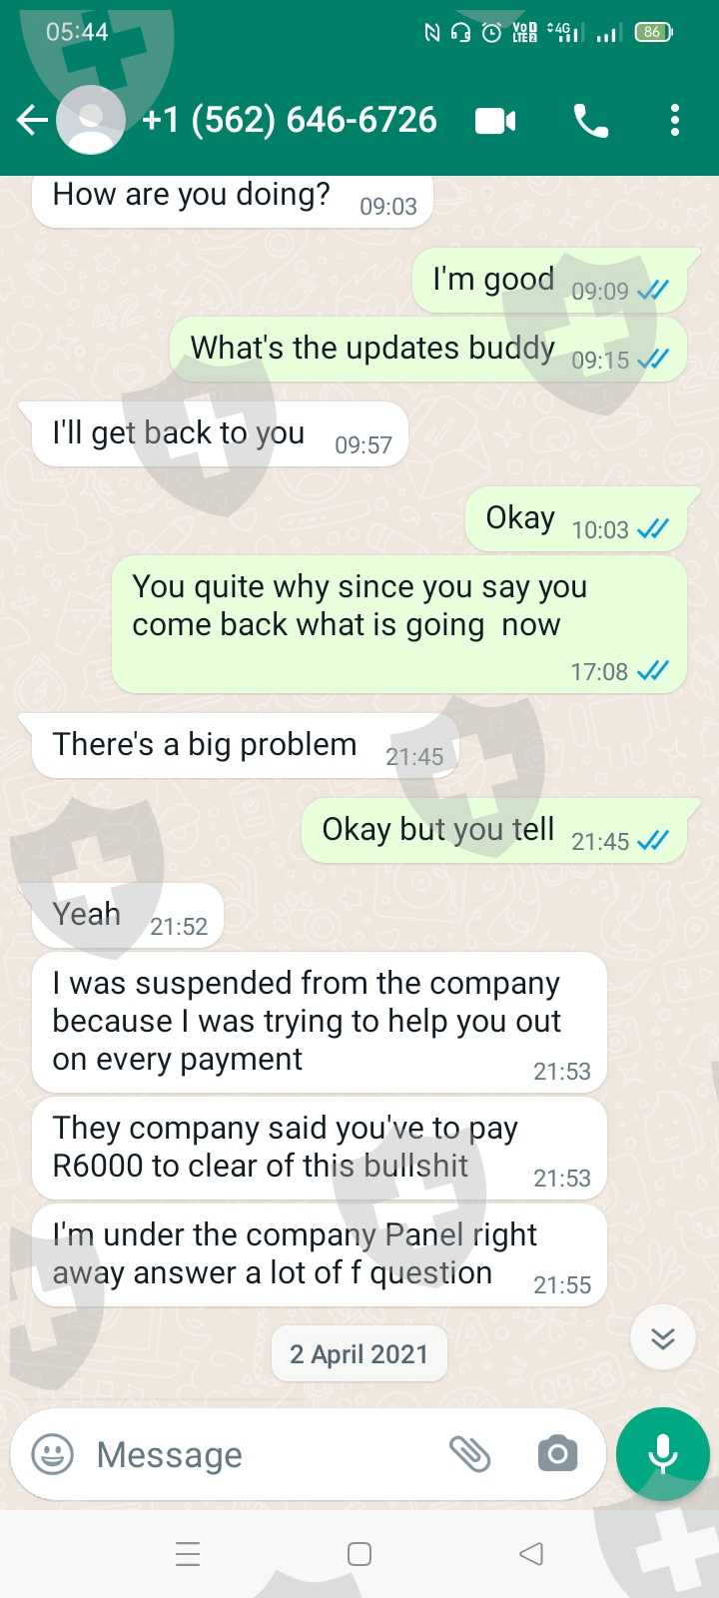Viewport: 719px width, 1598px height.
Task: Open the emoji picker
Action: (53, 1453)
